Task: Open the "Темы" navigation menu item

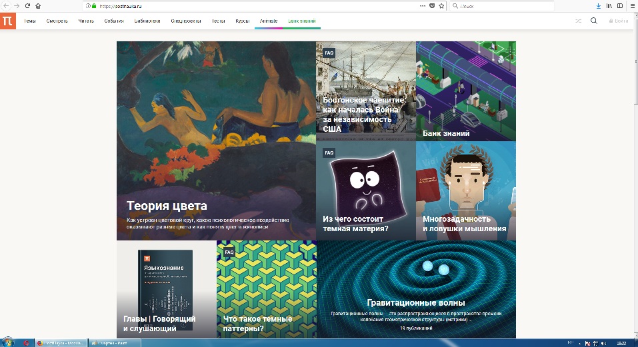Action: [30, 21]
